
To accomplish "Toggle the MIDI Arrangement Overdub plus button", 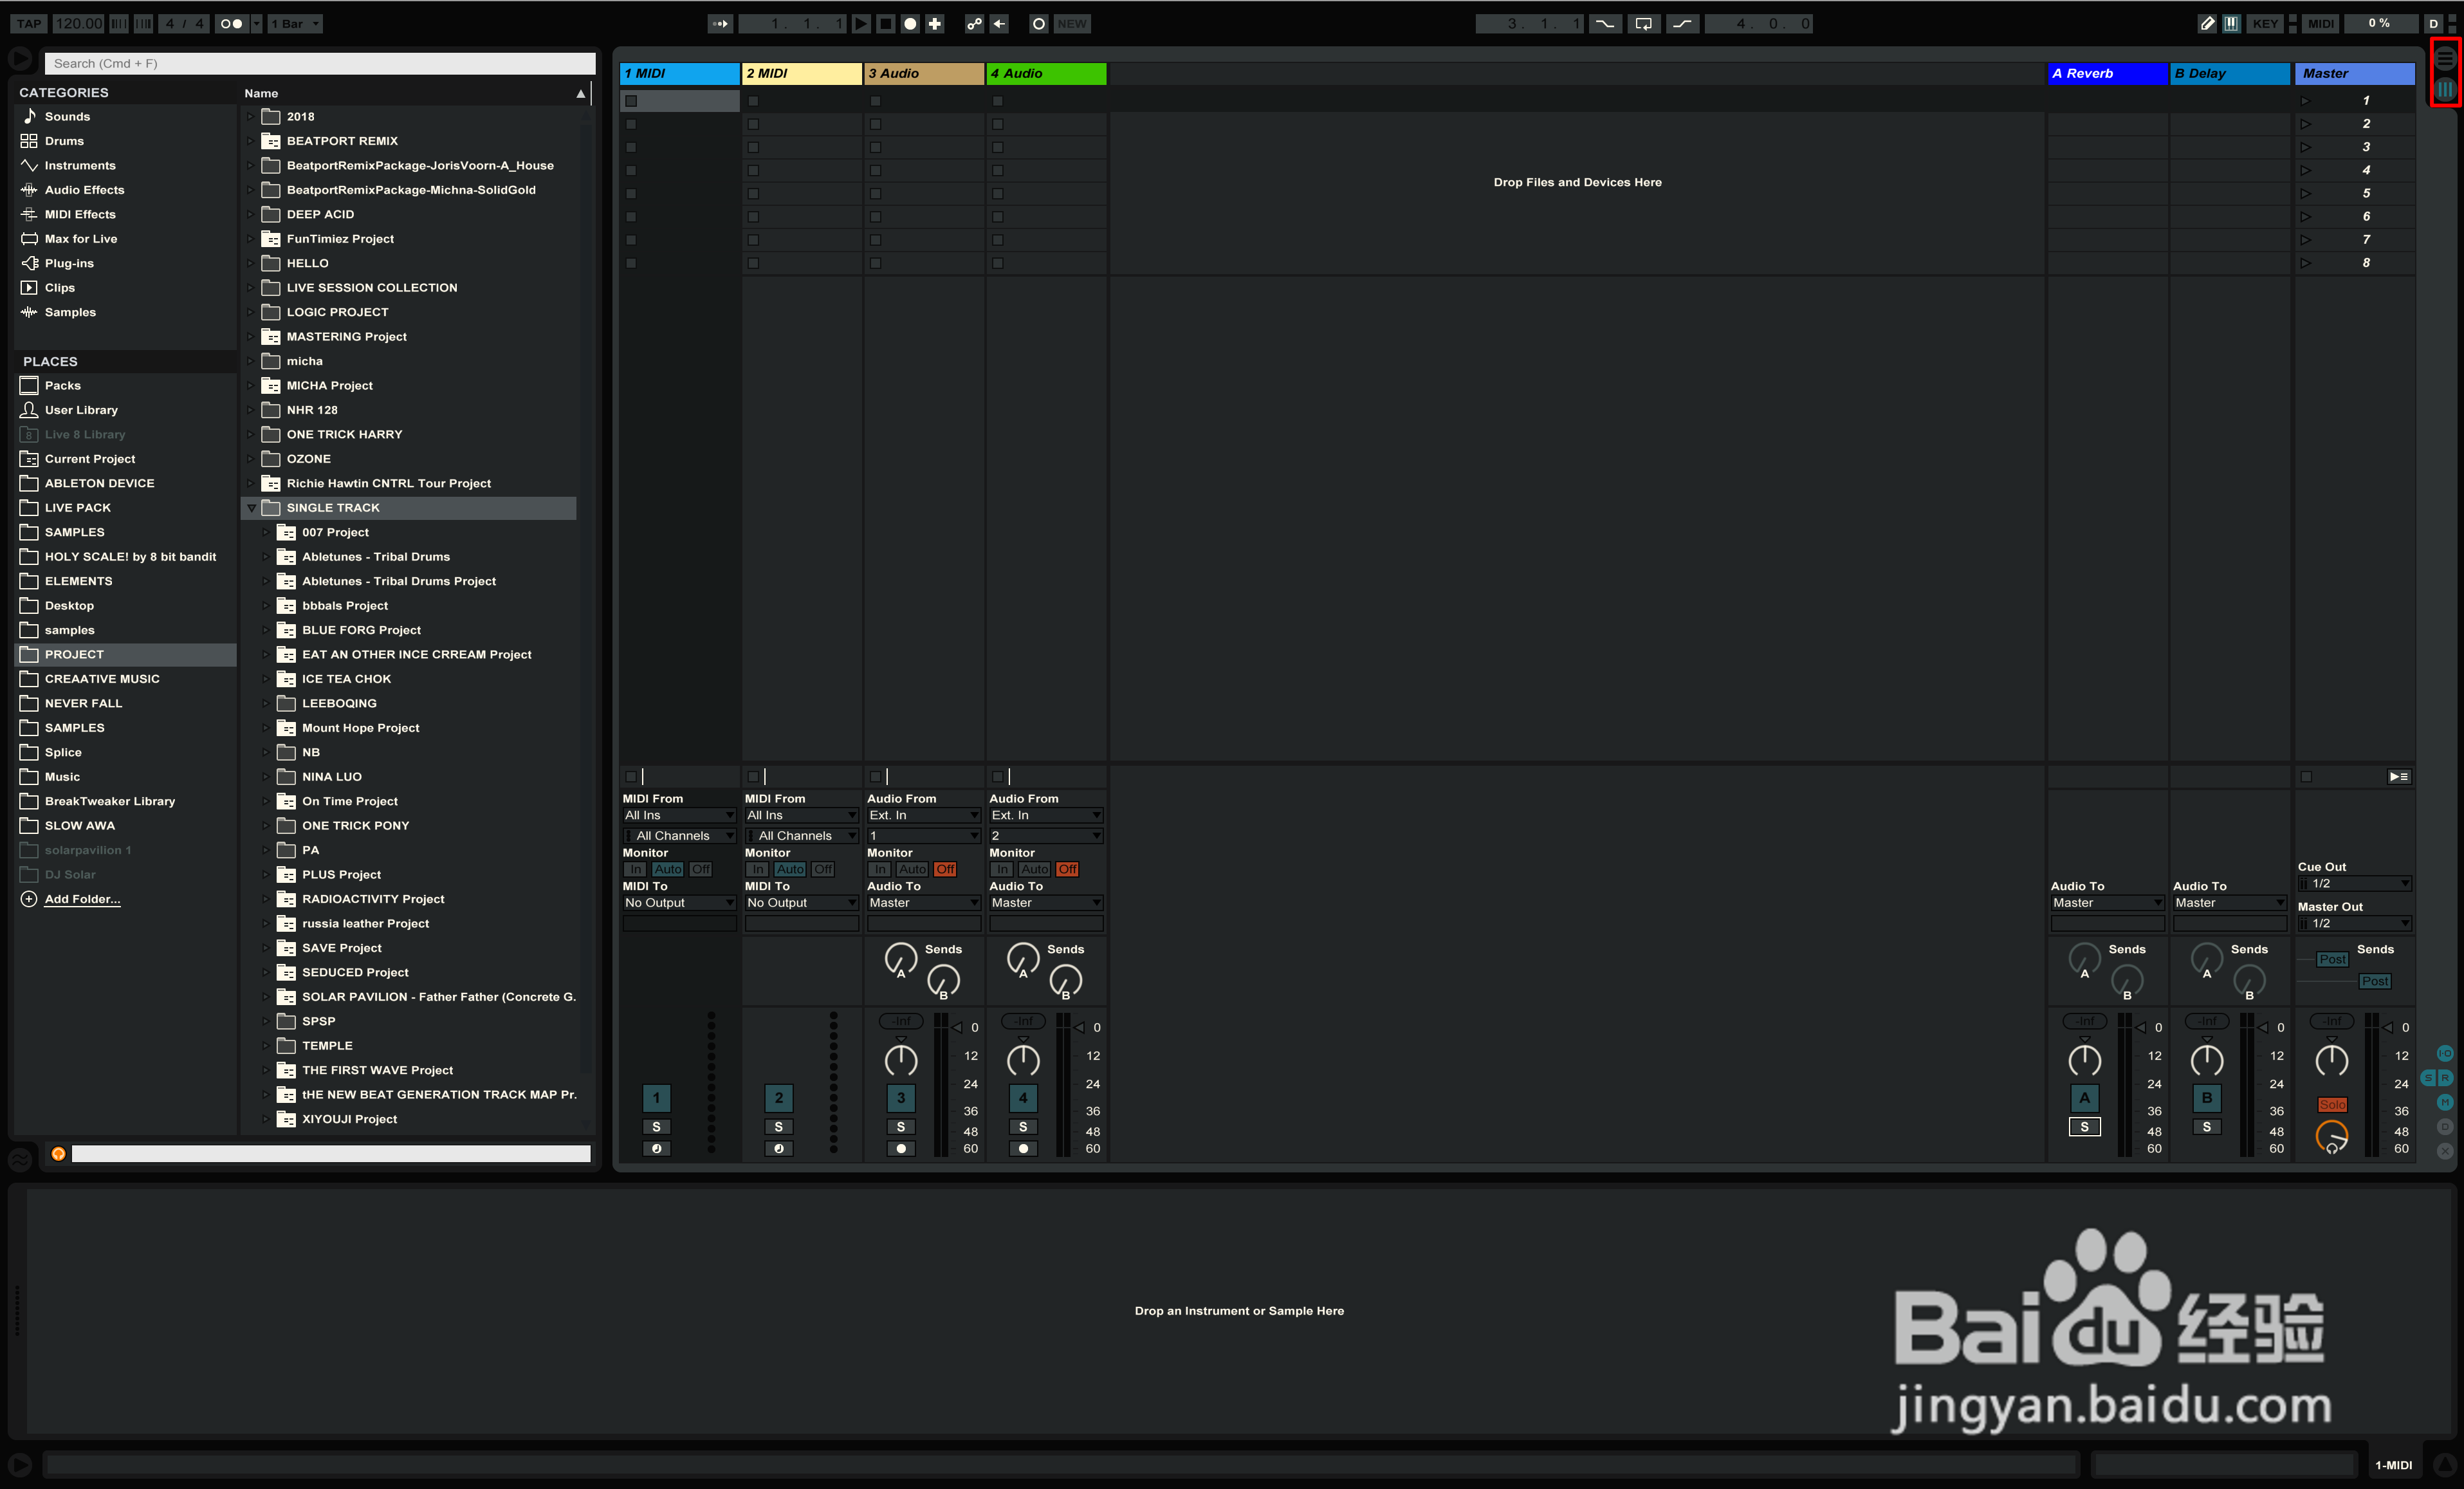I will tap(935, 23).
